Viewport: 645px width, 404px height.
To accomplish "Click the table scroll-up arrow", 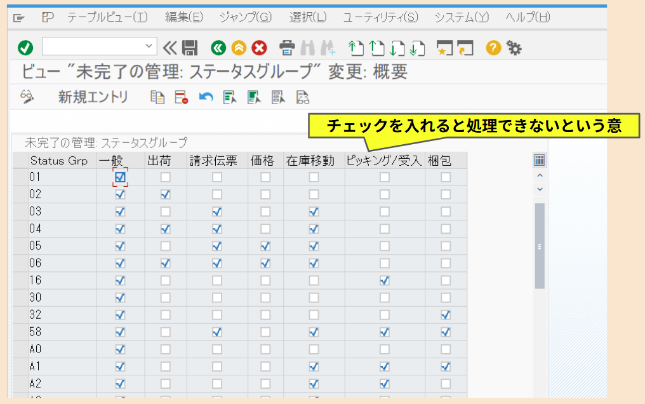I will coord(540,176).
